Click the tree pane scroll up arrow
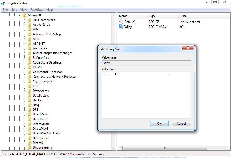 pos(113,15)
